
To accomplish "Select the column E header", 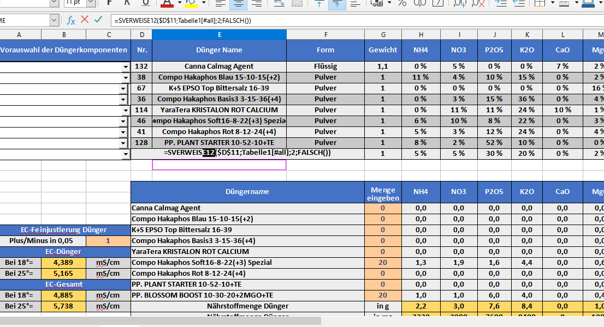I will point(219,35).
